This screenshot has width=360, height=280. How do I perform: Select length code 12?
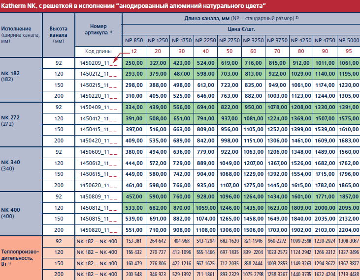pyautogui.click(x=134, y=51)
